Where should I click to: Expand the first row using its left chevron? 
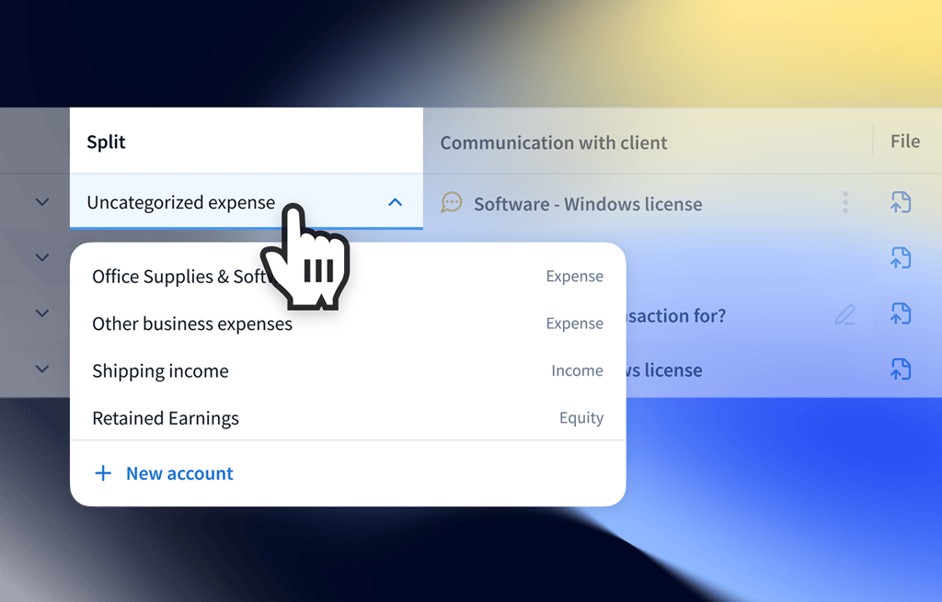(x=41, y=201)
